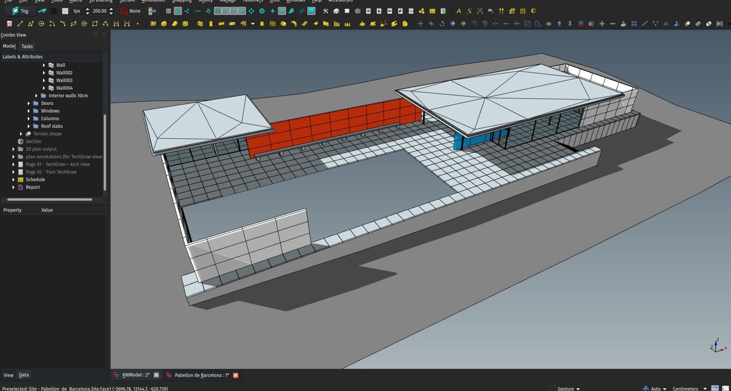Select the Schedule tree item
Image resolution: width=731 pixels, height=391 pixels.
pyautogui.click(x=35, y=179)
